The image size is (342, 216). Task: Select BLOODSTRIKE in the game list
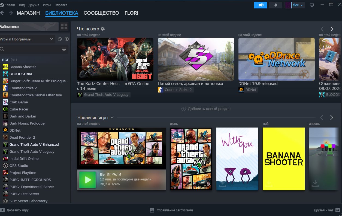(x=35, y=74)
